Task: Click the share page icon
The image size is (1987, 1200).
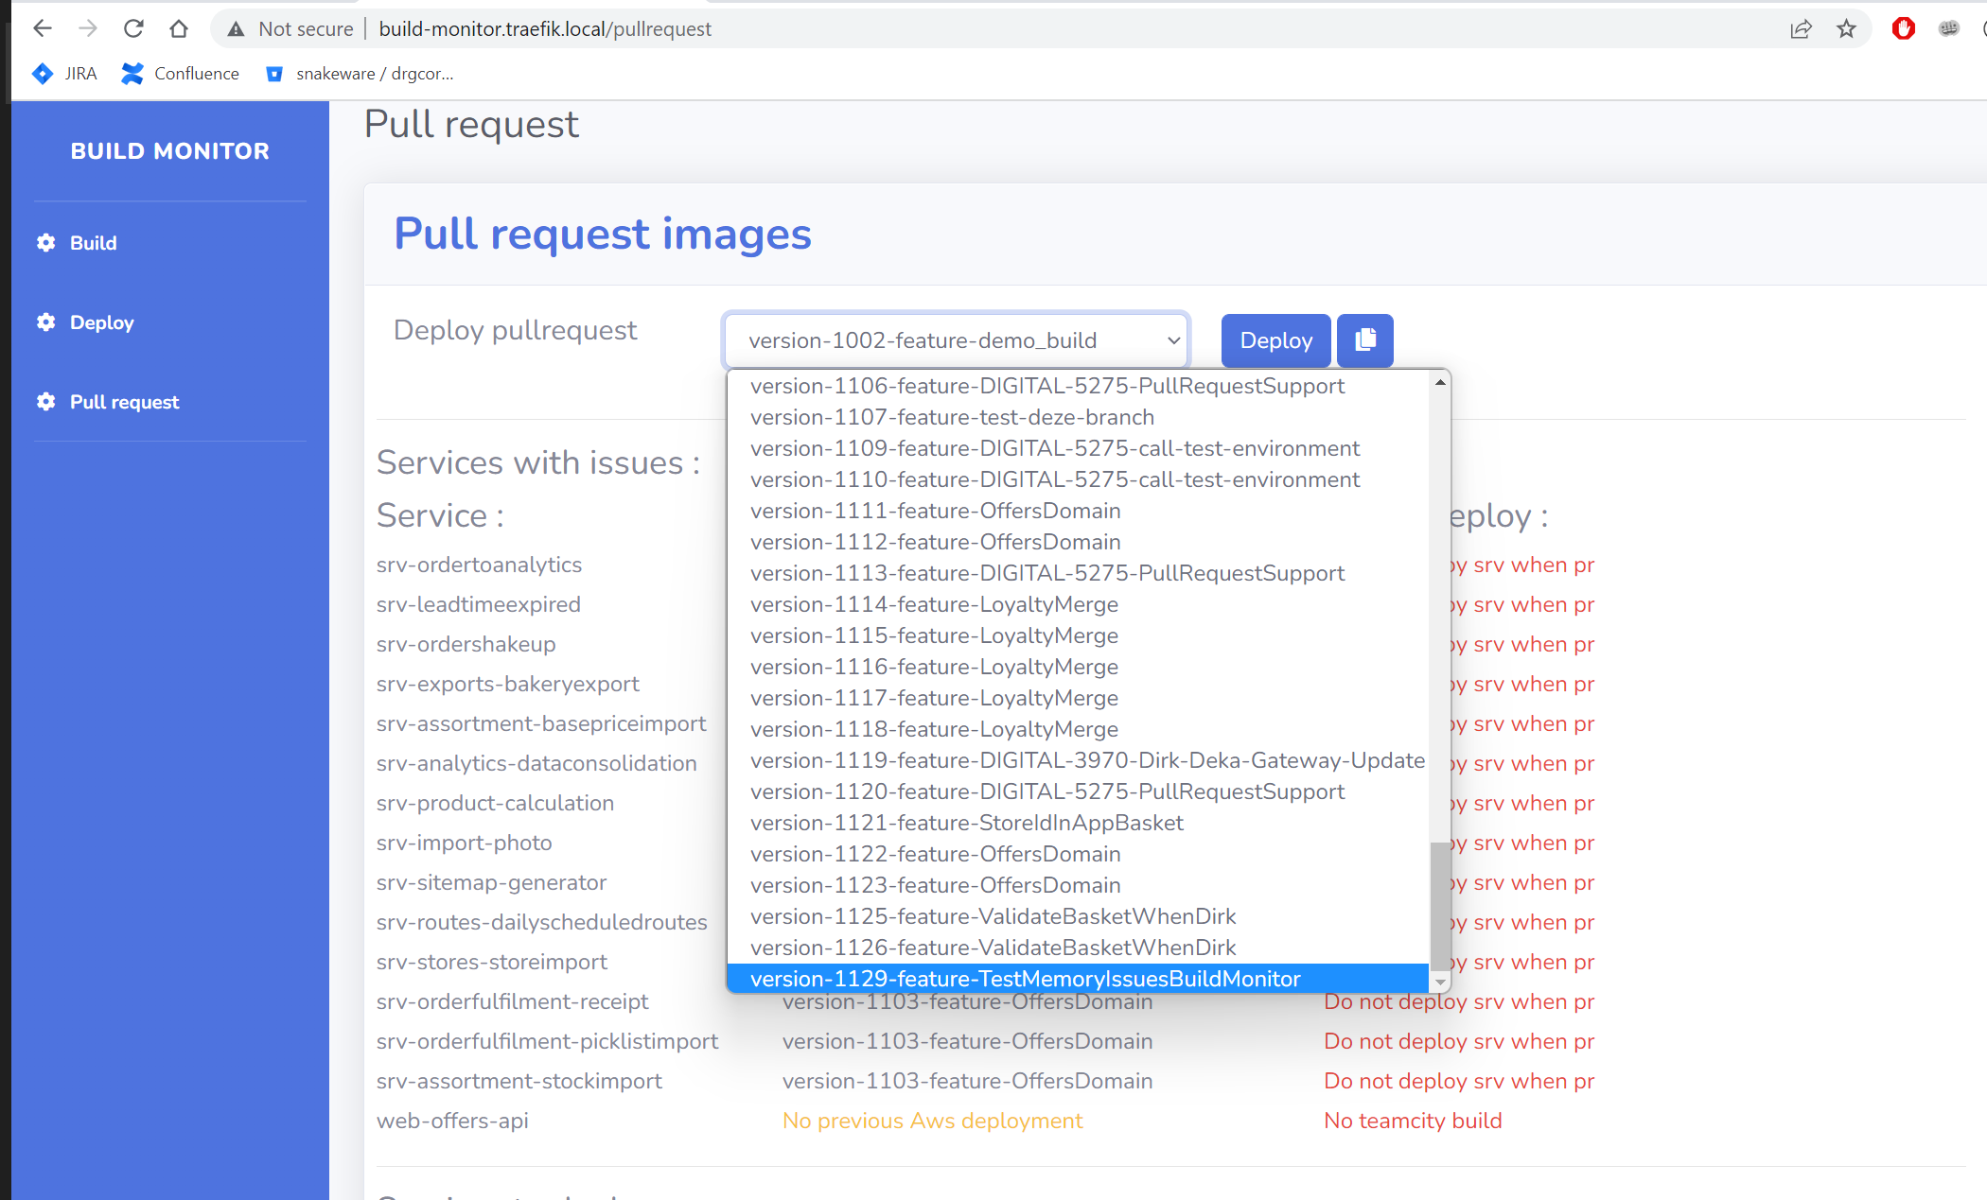Action: coord(1801,28)
